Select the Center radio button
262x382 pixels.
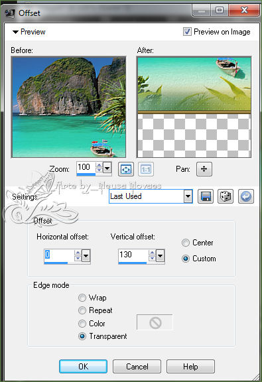click(x=186, y=243)
